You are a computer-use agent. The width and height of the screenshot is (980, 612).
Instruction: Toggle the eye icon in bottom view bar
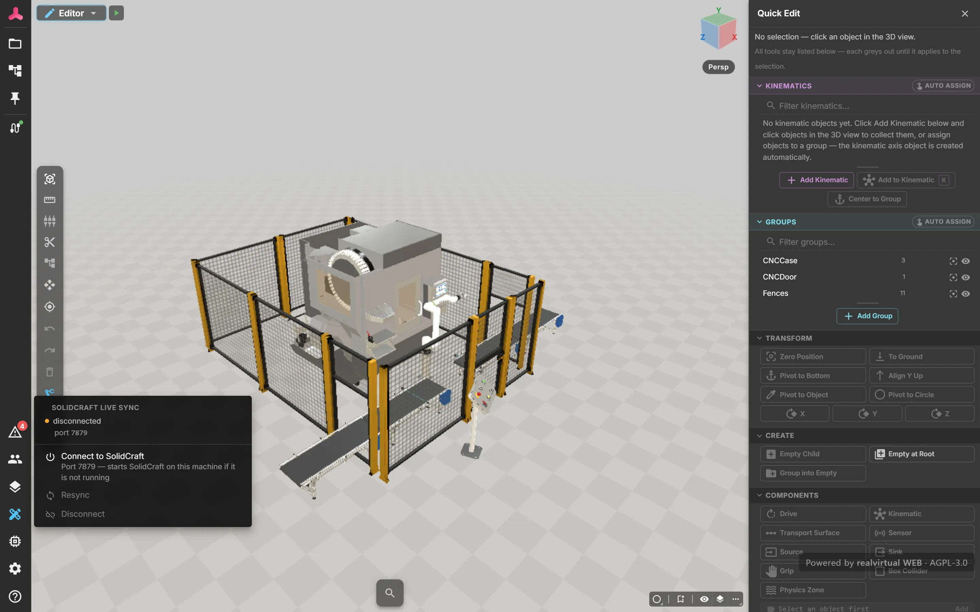click(x=704, y=599)
